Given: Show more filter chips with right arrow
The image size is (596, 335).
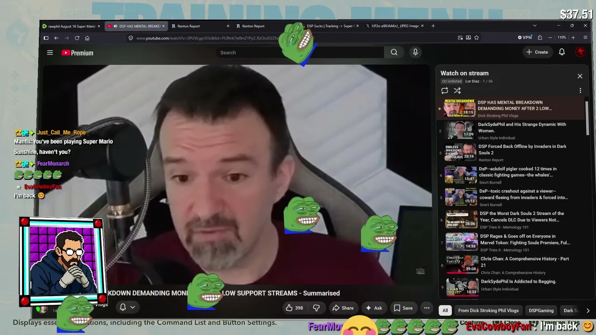Looking at the screenshot, I should 588,310.
